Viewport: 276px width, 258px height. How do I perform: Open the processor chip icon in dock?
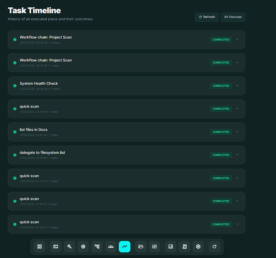click(x=83, y=247)
